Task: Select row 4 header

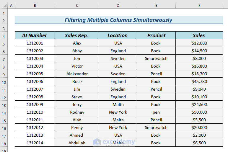Action: tap(4, 36)
